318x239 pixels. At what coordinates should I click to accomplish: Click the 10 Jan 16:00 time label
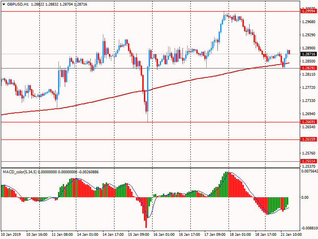37,234
